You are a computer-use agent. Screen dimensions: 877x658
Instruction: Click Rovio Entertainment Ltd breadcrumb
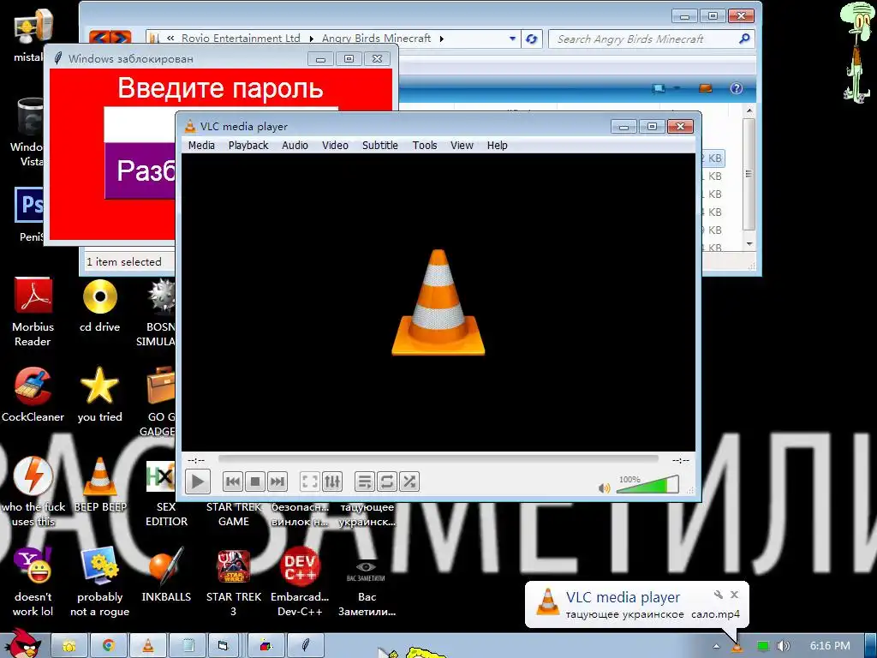coord(241,39)
